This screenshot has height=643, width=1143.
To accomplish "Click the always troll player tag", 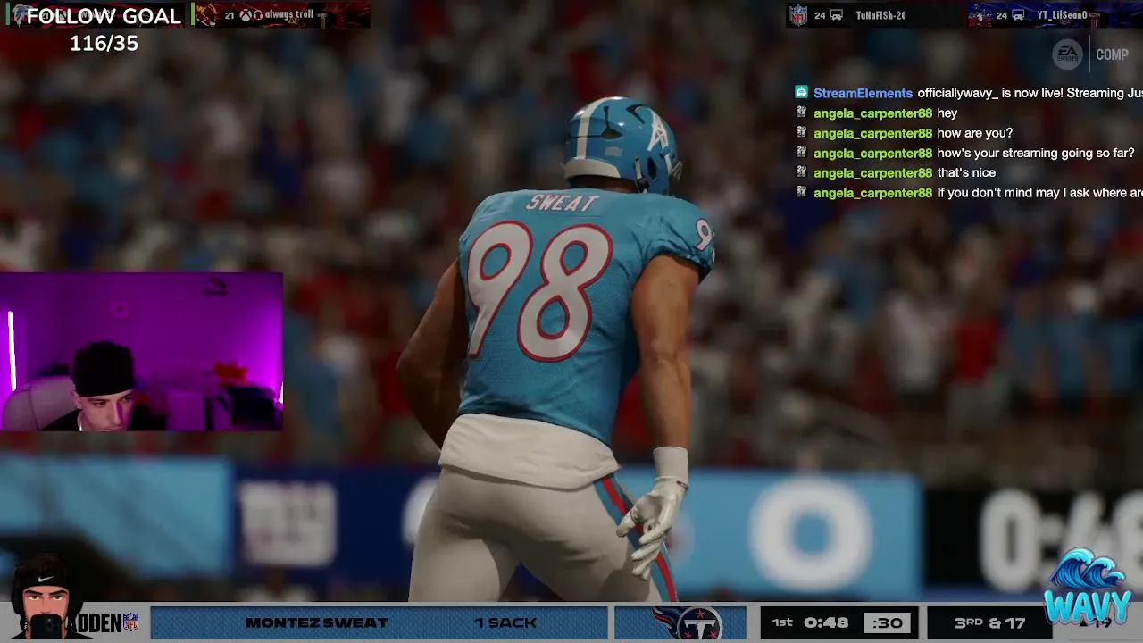I will point(288,15).
